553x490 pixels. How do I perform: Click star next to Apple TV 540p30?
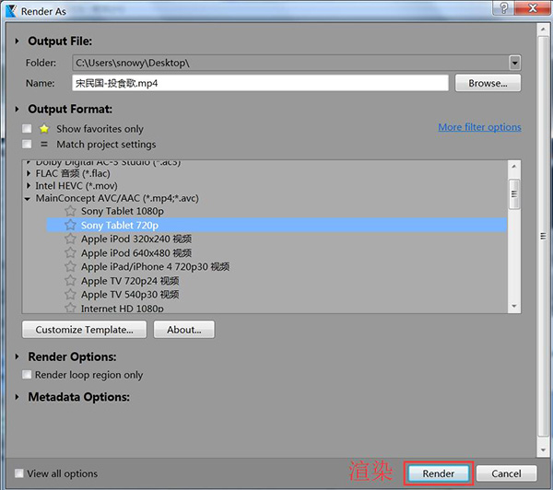[x=70, y=295]
